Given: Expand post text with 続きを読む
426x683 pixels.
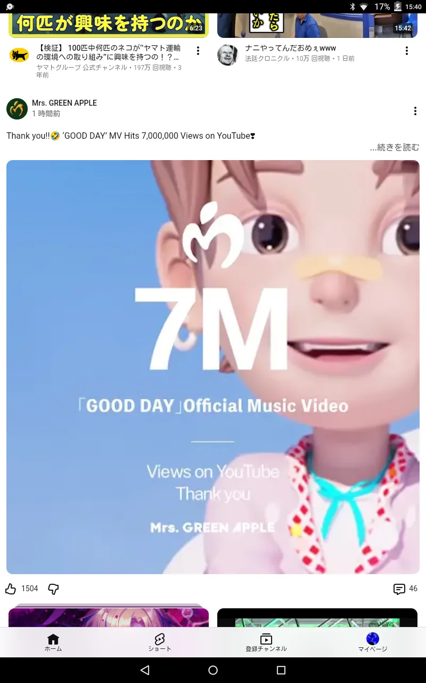Looking at the screenshot, I should 395,147.
